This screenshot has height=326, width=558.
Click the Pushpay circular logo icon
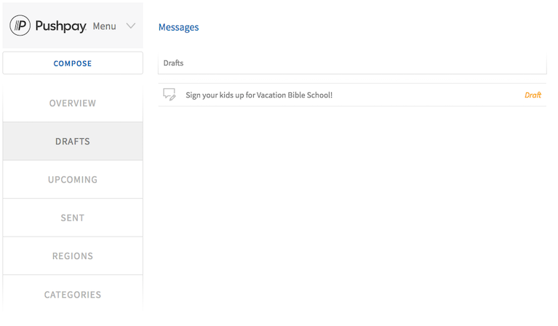20,25
